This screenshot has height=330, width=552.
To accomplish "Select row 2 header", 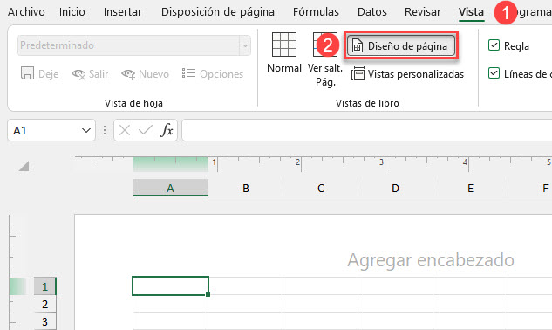I will 44,304.
